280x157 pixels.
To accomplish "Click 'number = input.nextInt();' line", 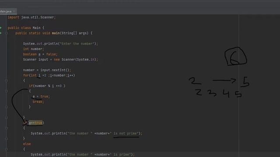I will (x=47, y=70).
